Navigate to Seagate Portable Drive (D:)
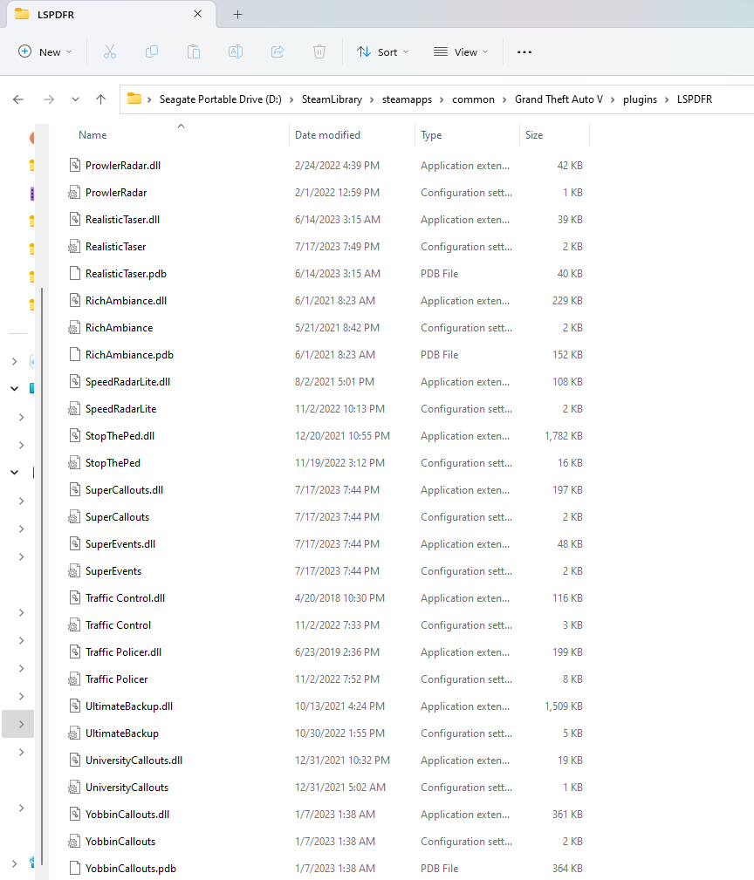 coord(221,99)
